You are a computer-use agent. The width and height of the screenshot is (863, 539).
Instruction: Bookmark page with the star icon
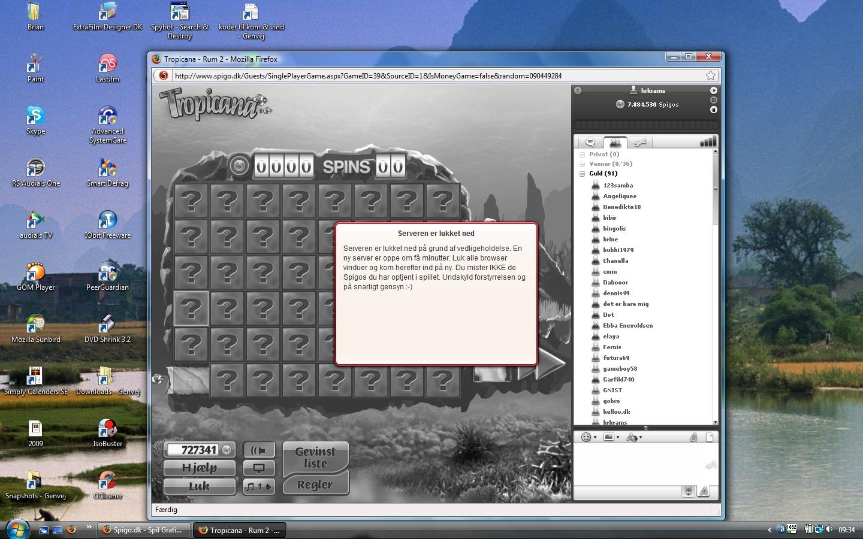pyautogui.click(x=710, y=75)
